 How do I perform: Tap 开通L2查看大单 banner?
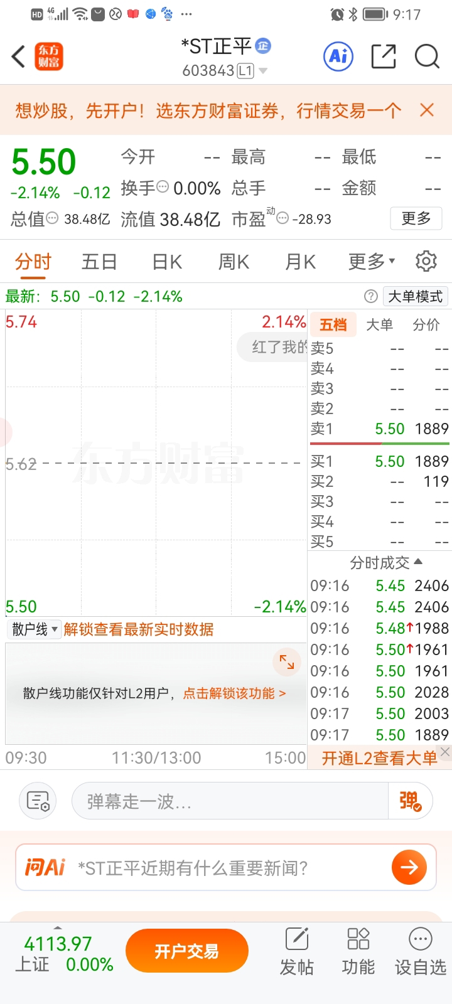379,758
